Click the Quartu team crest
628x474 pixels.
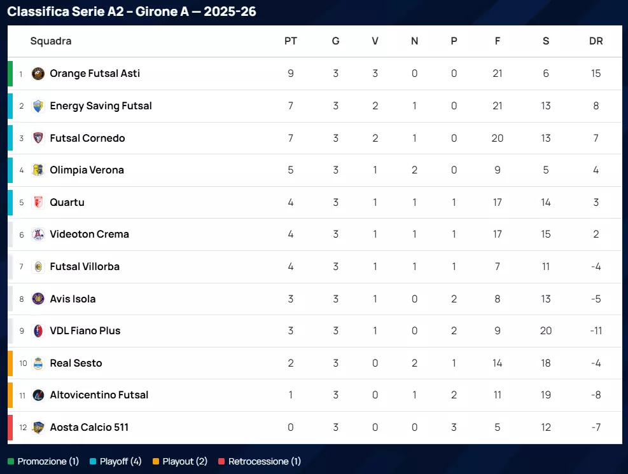point(38,203)
